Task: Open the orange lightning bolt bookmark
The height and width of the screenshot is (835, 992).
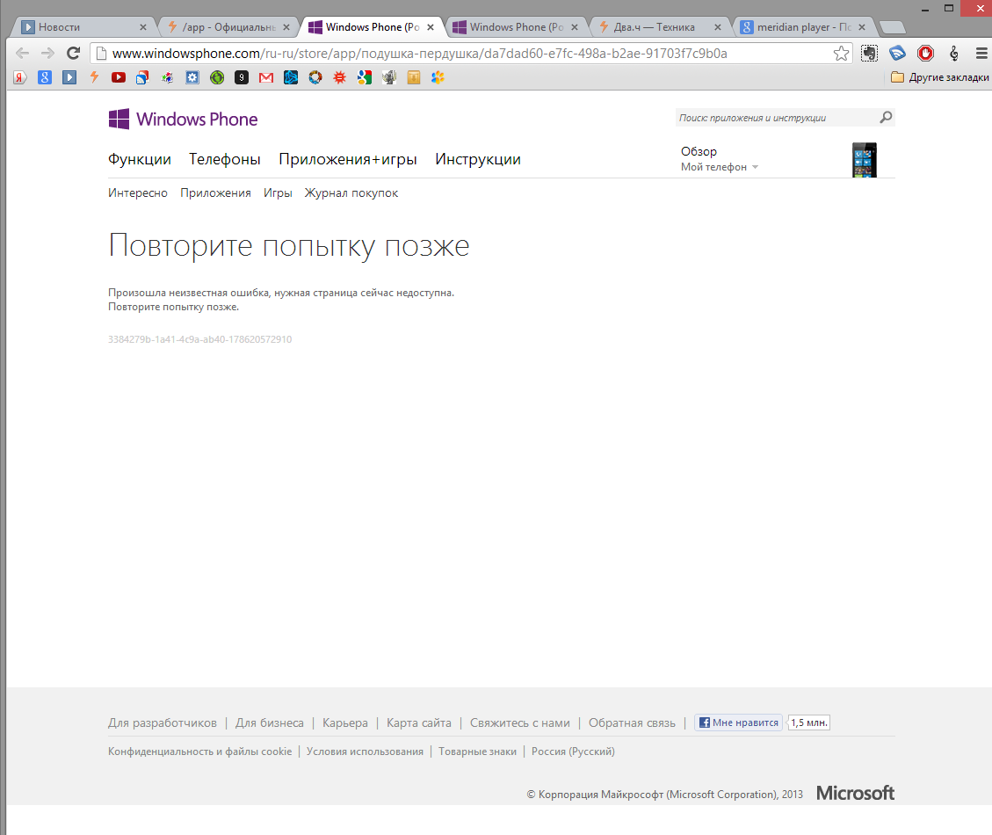Action: (x=94, y=78)
